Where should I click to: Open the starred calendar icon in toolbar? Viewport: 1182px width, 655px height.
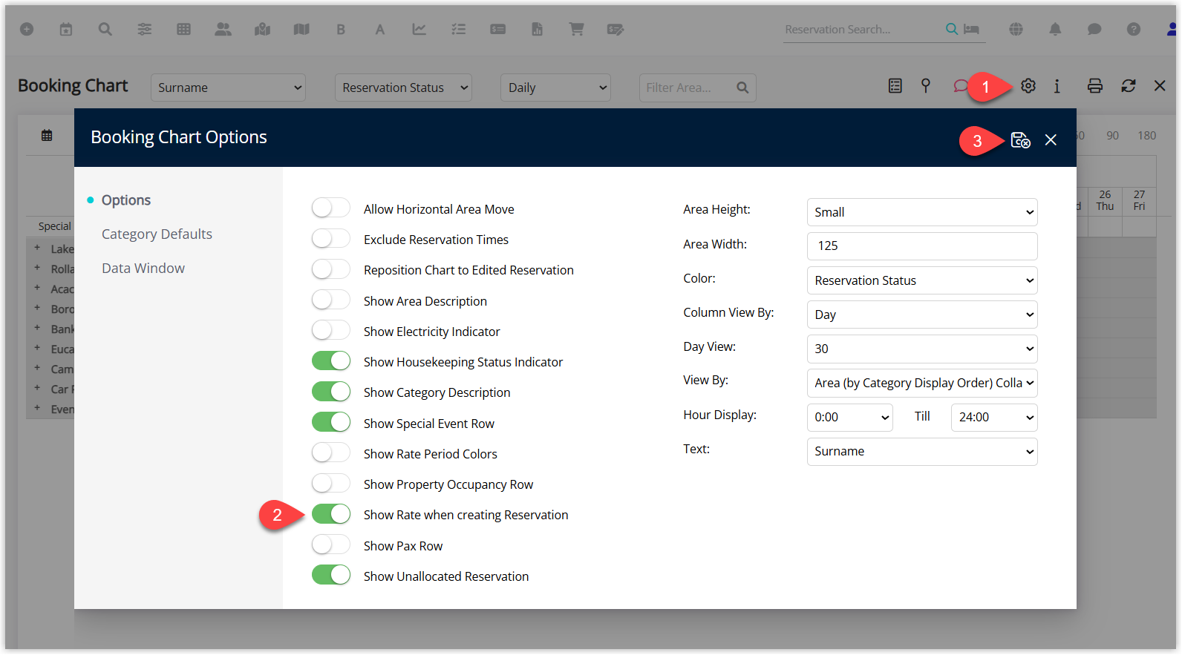[66, 29]
